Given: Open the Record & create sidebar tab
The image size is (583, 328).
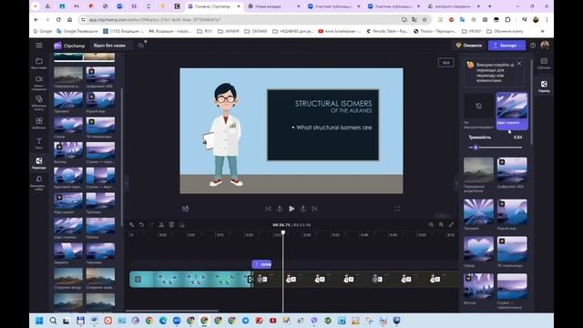Looking at the screenshot, I should pos(39,83).
